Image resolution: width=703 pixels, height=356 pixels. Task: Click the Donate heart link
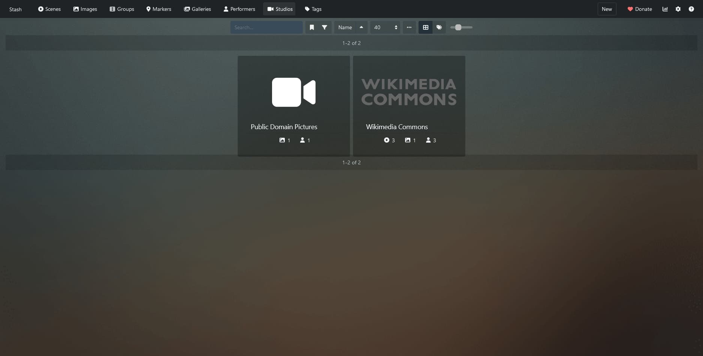coord(640,9)
